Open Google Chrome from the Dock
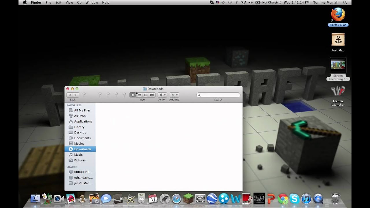The width and height of the screenshot is (370, 208). click(x=283, y=199)
